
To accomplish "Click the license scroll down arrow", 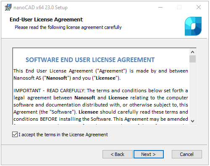I will pos(192,121).
